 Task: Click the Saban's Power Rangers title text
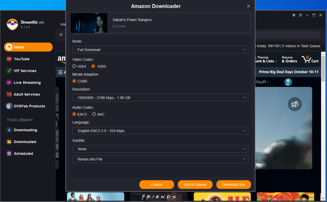point(132,20)
